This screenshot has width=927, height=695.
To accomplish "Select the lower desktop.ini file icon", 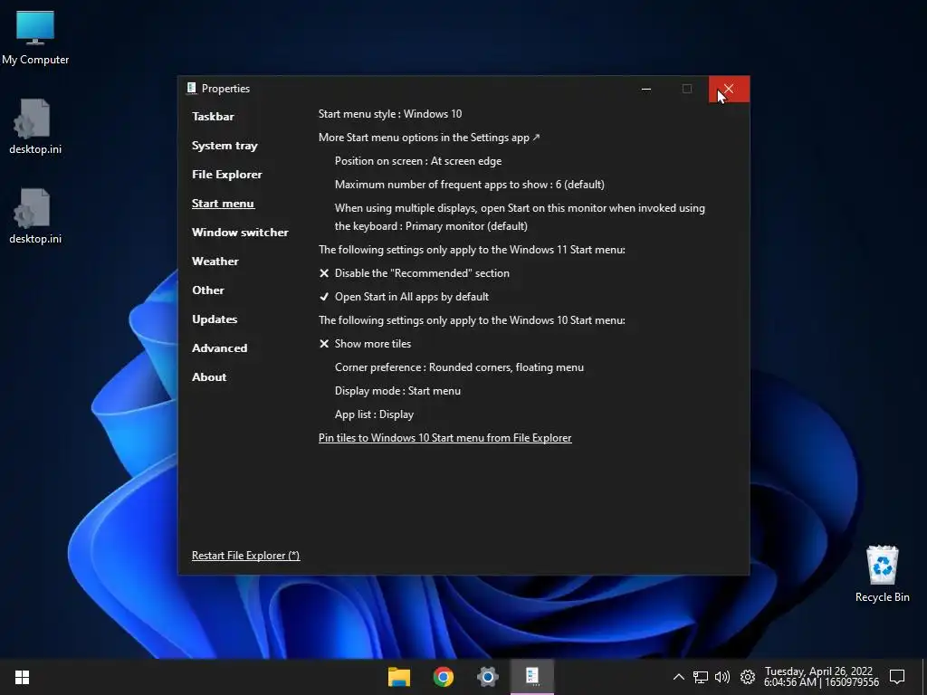I will (35, 216).
